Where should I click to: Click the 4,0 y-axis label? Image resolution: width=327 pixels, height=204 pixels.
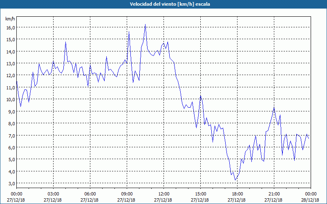pyautogui.click(x=11, y=171)
